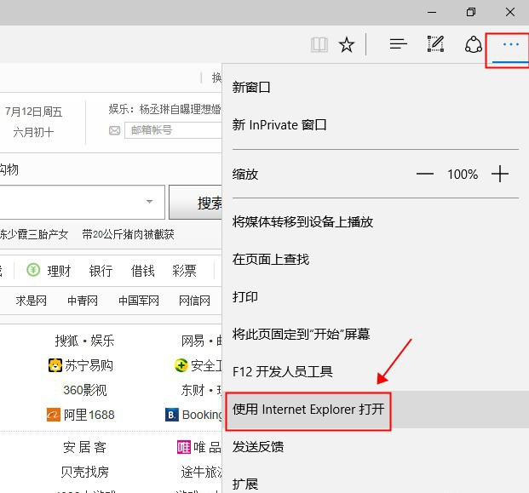Click the 搜索 button
The height and width of the screenshot is (493, 529).
point(196,203)
